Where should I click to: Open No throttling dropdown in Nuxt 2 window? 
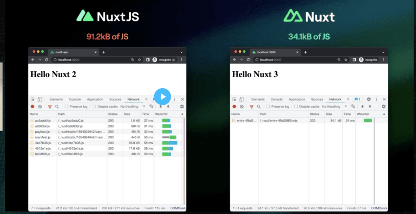pyautogui.click(x=133, y=106)
